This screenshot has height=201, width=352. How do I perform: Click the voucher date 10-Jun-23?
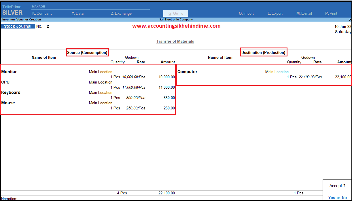pyautogui.click(x=342, y=26)
